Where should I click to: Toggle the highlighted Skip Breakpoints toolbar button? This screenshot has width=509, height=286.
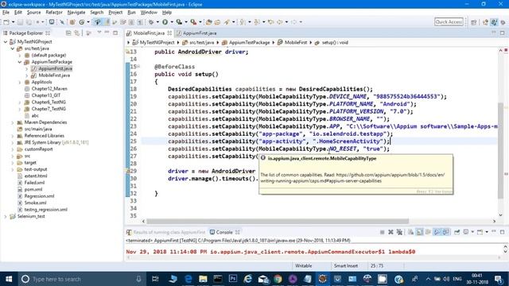coord(97,22)
